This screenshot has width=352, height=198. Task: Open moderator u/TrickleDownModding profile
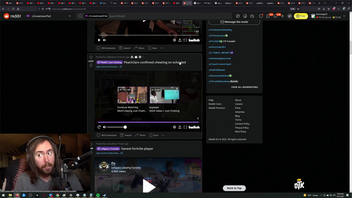(220, 30)
